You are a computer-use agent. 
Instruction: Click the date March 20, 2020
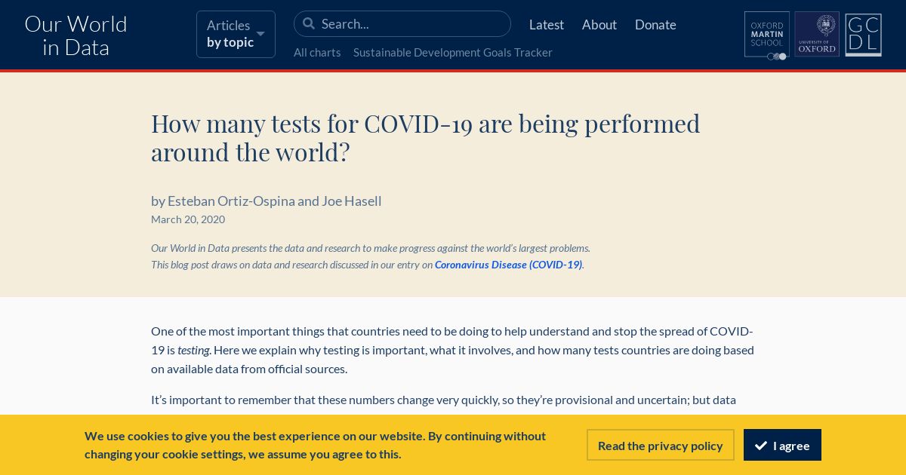[x=188, y=219]
